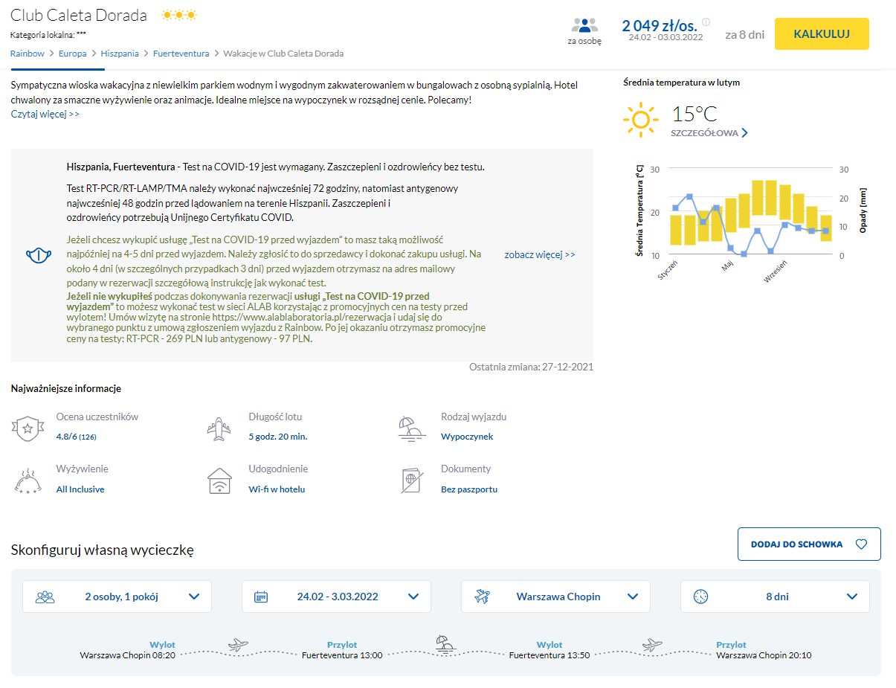Image resolution: width=896 pixels, height=688 pixels.
Task: Click the return flight plane icon
Action: click(652, 644)
